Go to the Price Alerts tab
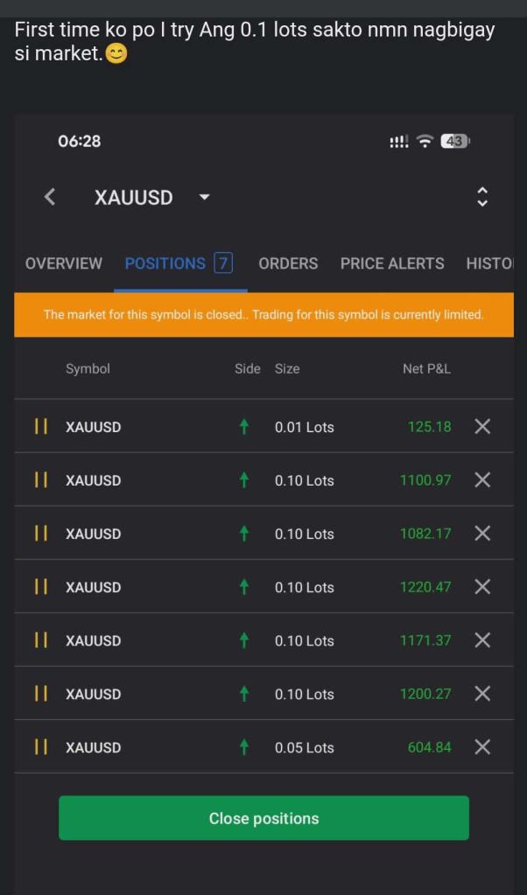Screen dimensions: 527x895 click(392, 263)
